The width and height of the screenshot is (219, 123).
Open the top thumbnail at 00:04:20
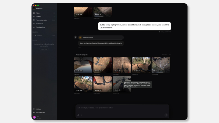pos(102,12)
